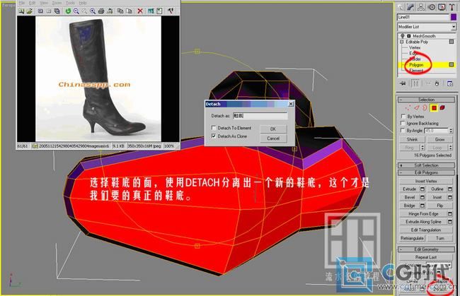Image resolution: width=460 pixels, height=296 pixels.
Task: Open Outline settings box
Action: point(450,189)
